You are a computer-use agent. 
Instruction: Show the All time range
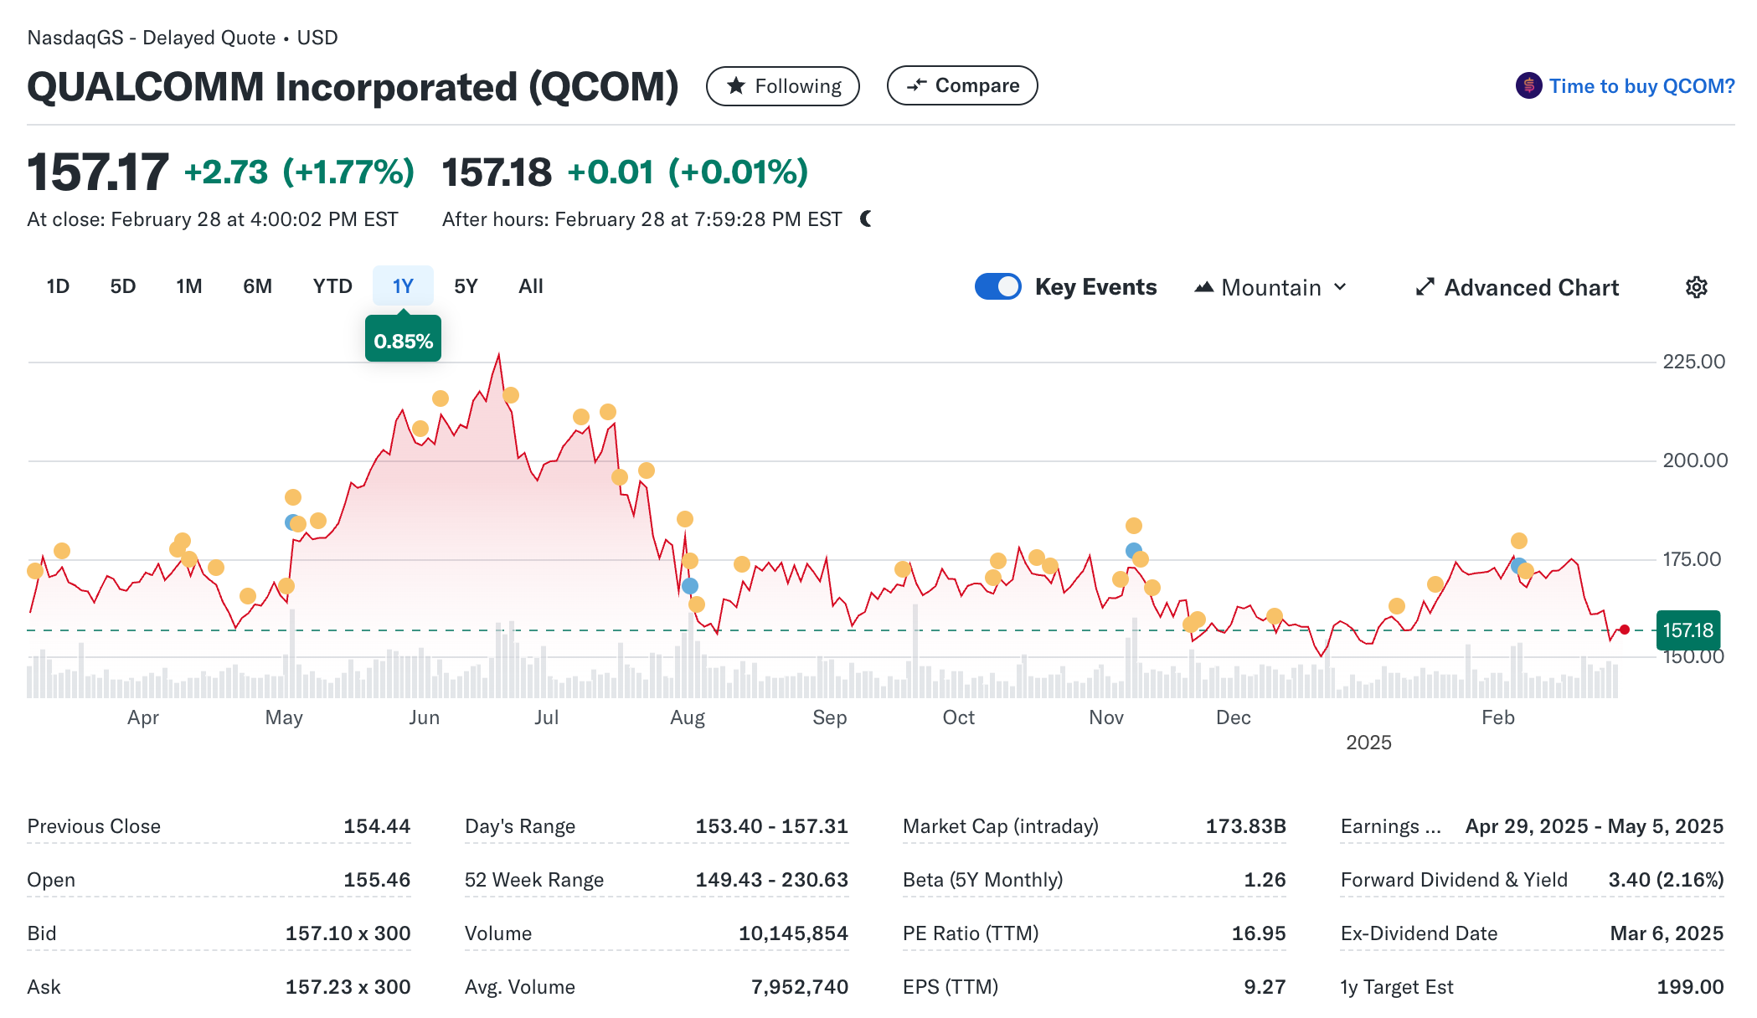click(531, 286)
